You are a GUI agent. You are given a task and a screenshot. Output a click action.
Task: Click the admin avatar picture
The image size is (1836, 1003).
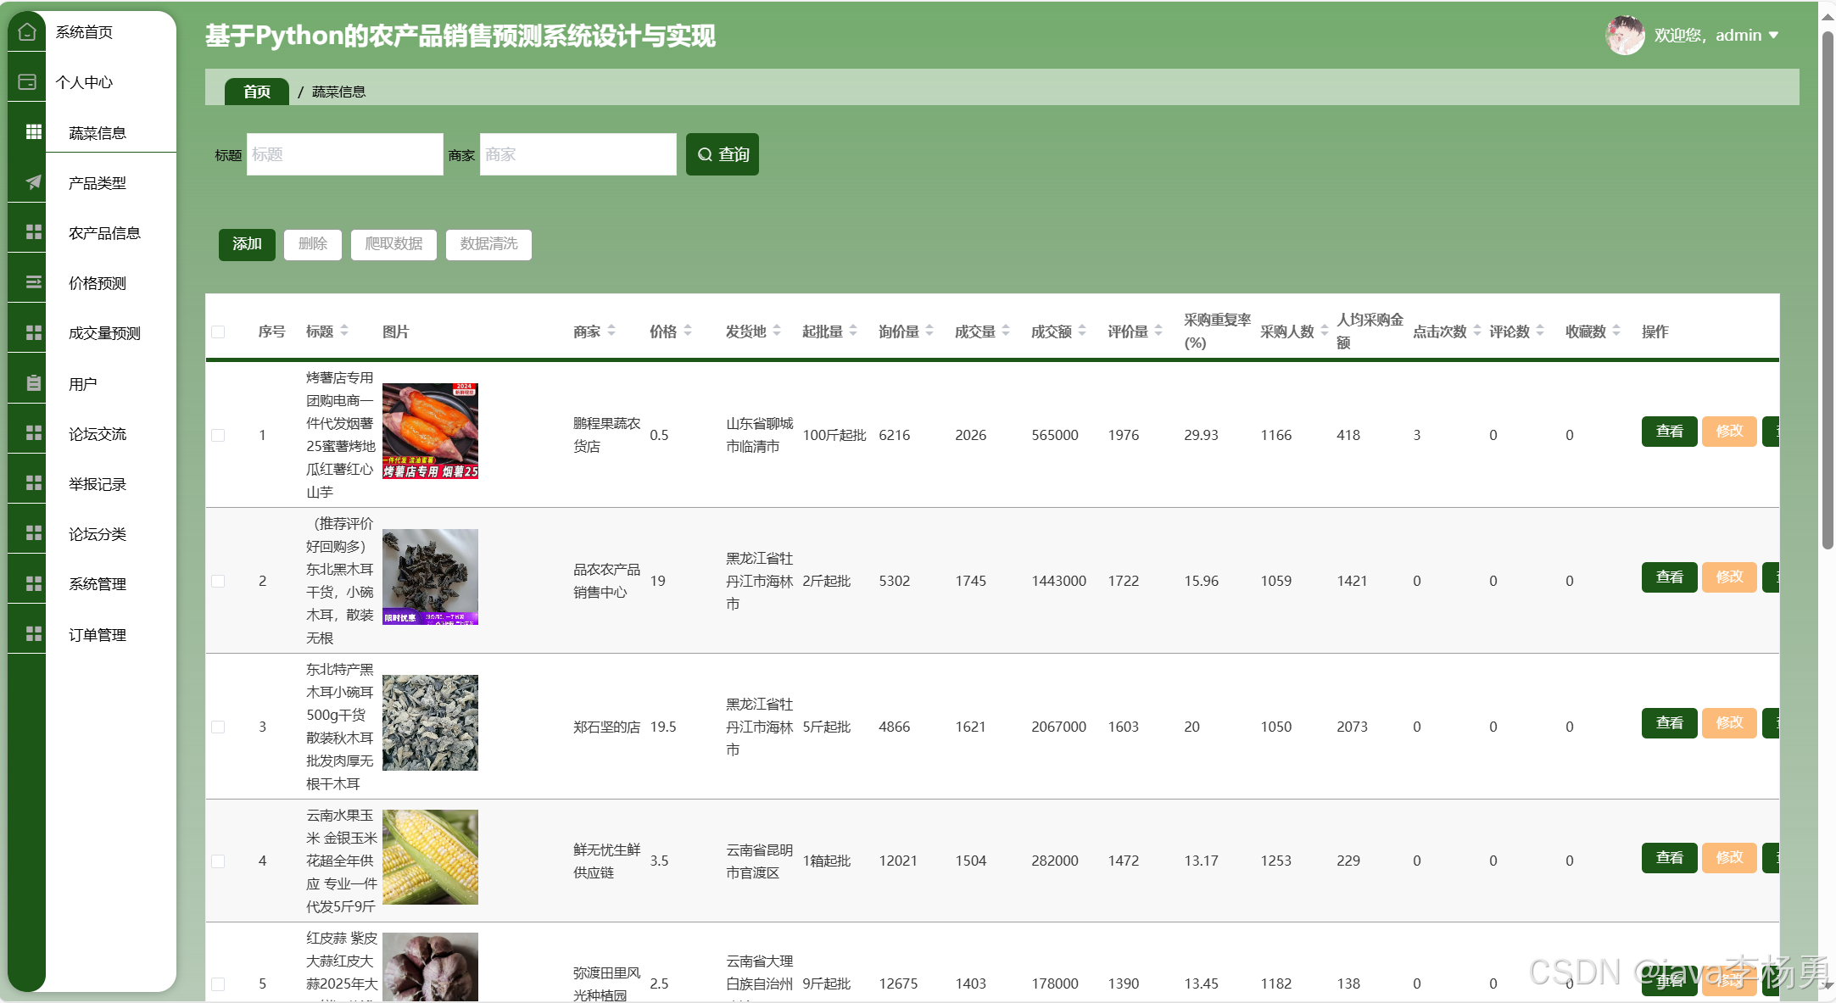(1624, 36)
